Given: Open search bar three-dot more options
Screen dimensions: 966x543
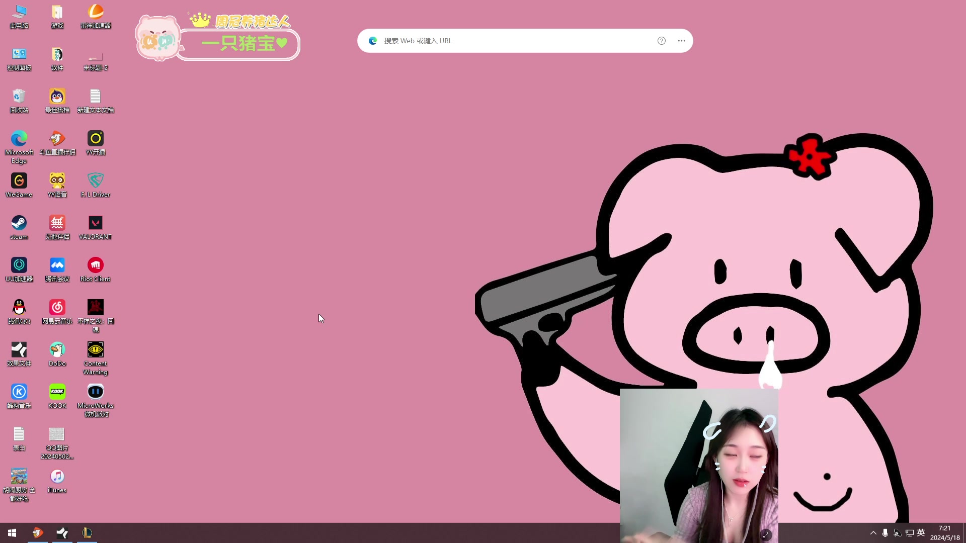Looking at the screenshot, I should click(681, 41).
